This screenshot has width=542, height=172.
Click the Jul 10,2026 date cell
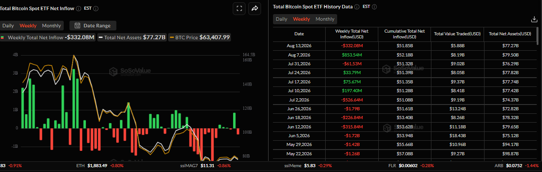[x=299, y=90]
